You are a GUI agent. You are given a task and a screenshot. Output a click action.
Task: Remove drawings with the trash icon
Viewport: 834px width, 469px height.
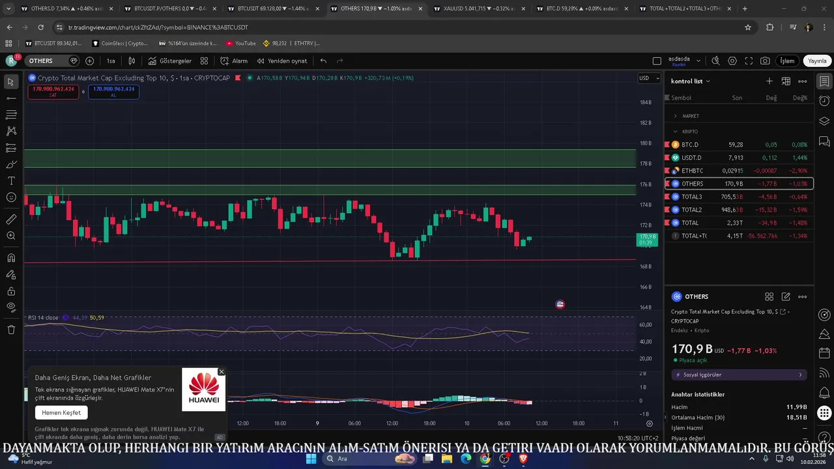point(11,330)
